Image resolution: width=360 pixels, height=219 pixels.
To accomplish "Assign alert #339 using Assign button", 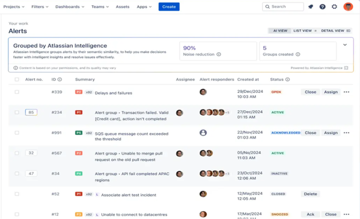I will coord(330,92).
